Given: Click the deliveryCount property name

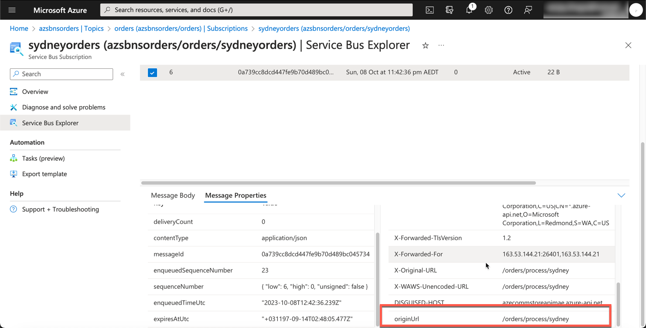Looking at the screenshot, I should click(173, 222).
